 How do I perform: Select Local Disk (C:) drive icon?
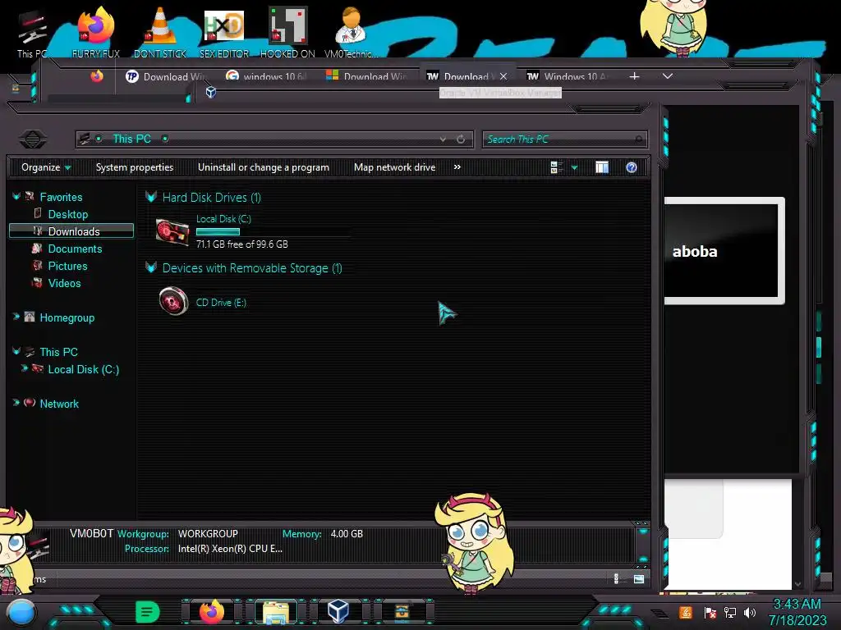pyautogui.click(x=172, y=232)
